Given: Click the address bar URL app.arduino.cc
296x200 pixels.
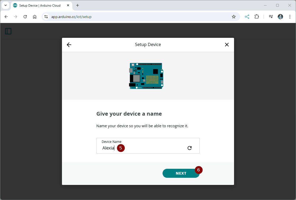Looking at the screenshot, I should pos(71,17).
